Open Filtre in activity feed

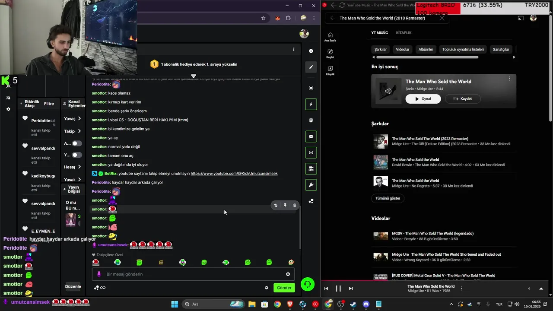[x=49, y=104]
